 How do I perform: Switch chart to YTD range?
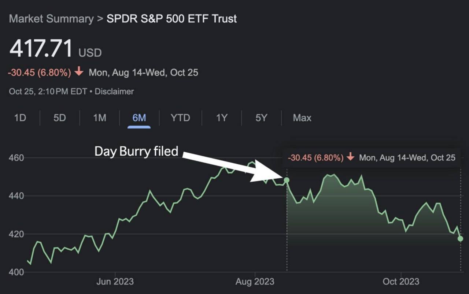[180, 118]
